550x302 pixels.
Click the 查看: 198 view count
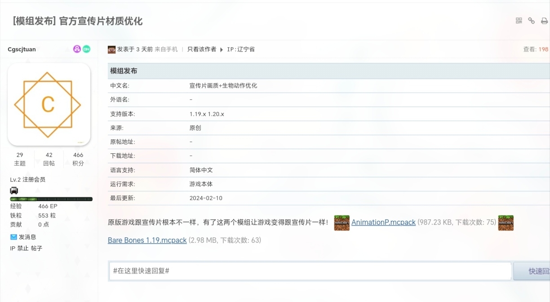click(536, 49)
